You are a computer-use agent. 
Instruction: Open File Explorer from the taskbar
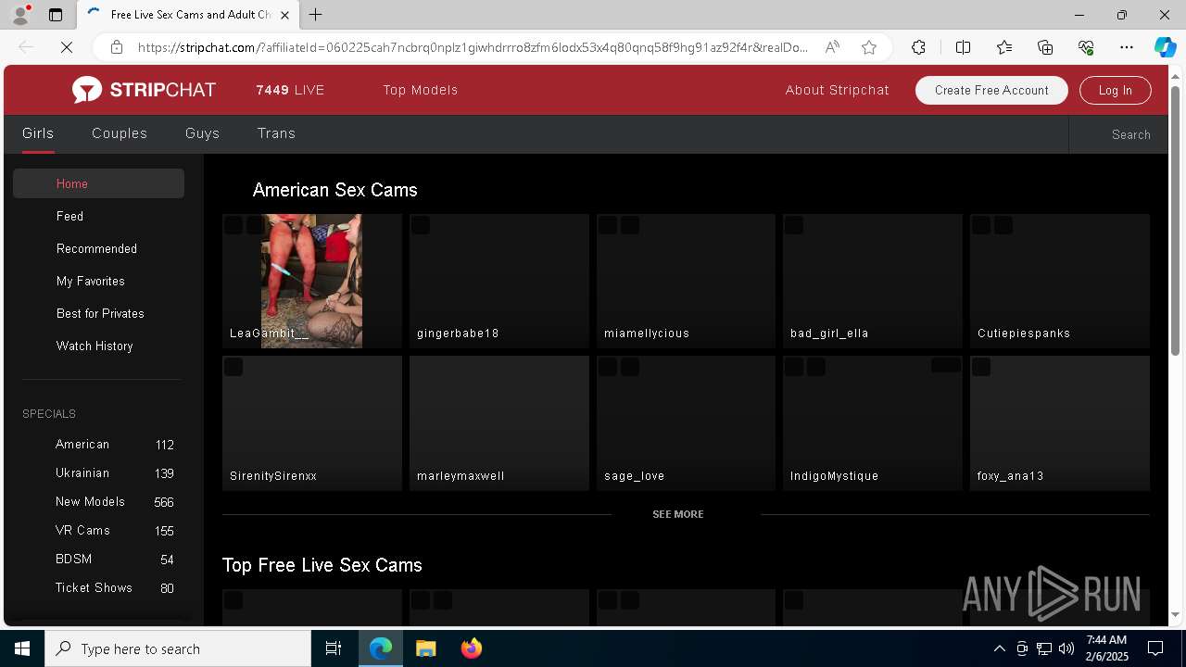[426, 648]
